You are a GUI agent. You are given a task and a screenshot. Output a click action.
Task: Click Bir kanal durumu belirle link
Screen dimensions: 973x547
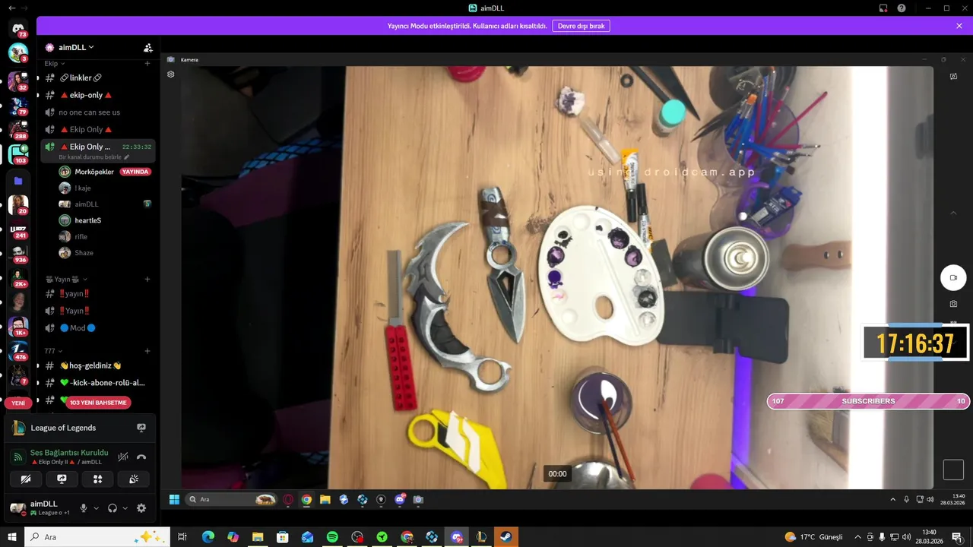pyautogui.click(x=90, y=157)
